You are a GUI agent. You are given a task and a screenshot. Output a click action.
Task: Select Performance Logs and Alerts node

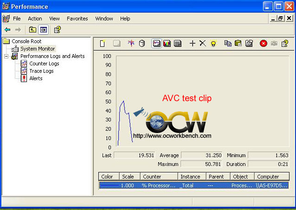pyautogui.click(x=52, y=56)
